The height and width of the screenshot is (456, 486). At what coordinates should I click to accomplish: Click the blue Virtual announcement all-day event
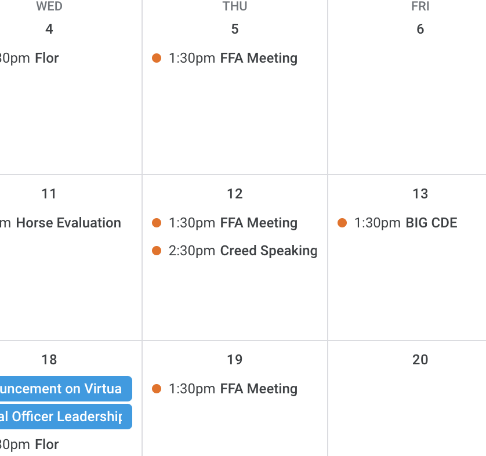tap(63, 389)
